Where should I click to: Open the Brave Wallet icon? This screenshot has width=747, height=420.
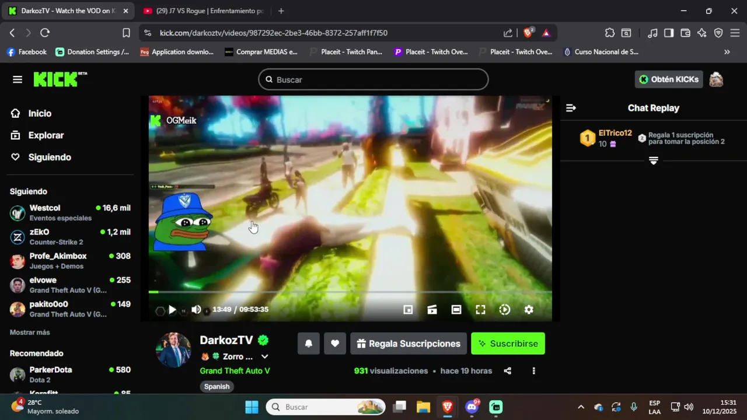(x=686, y=33)
